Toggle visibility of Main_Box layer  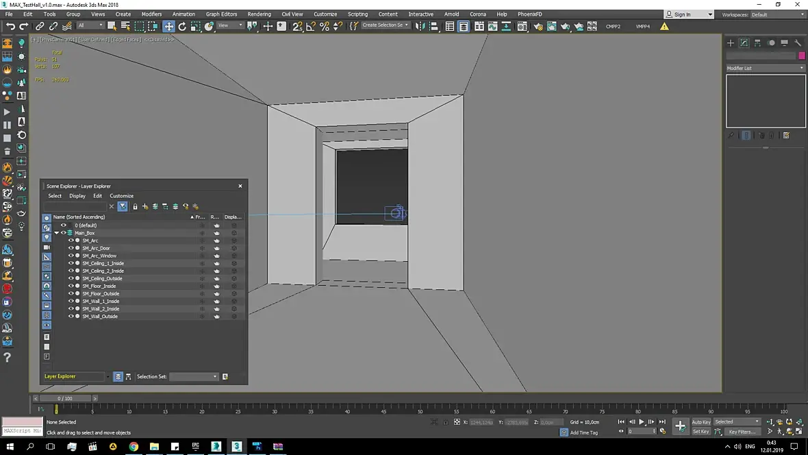[x=64, y=233]
